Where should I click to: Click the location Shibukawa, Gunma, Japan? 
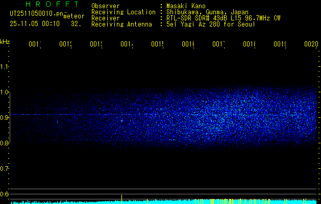click(x=207, y=12)
